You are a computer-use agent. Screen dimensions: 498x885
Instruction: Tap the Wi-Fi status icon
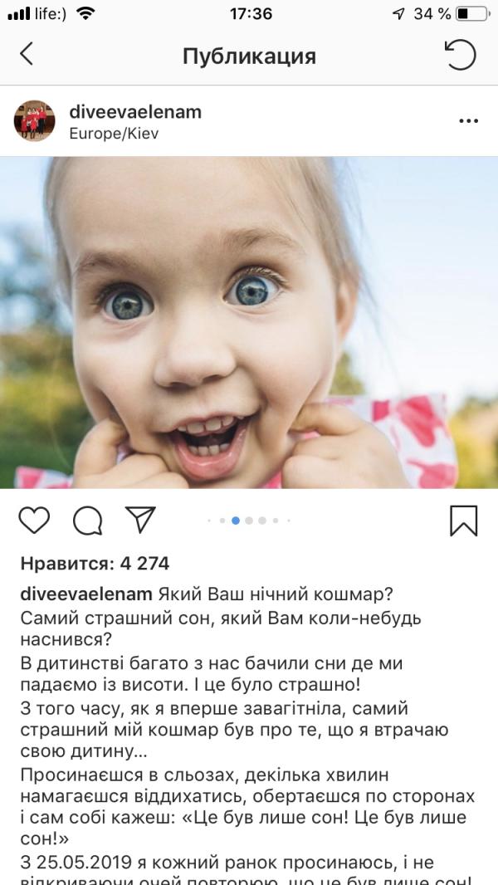point(85,13)
